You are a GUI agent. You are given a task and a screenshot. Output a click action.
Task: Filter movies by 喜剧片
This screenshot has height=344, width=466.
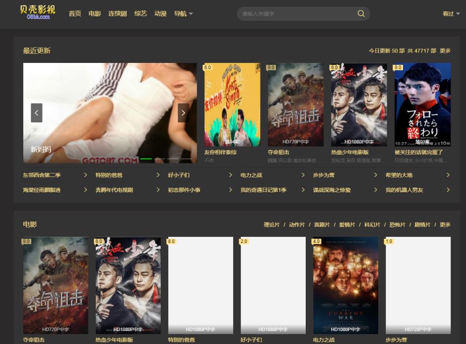[x=322, y=225]
